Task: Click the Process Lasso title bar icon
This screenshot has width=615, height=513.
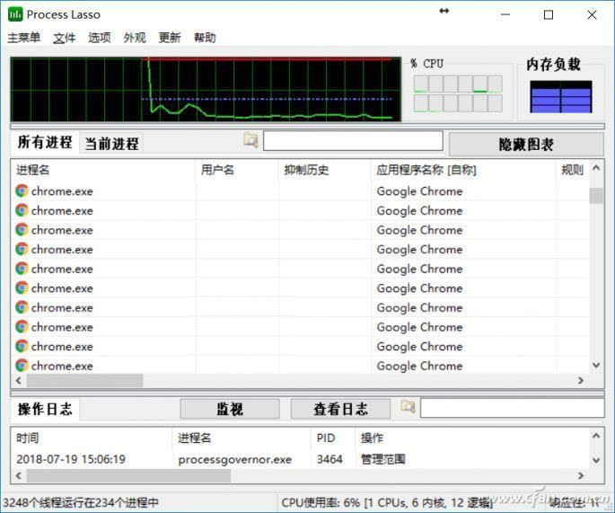Action: coord(15,14)
